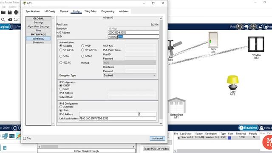272x153 pixels.
Task: Select the Connections lightning bolt category
Action: 18,136
